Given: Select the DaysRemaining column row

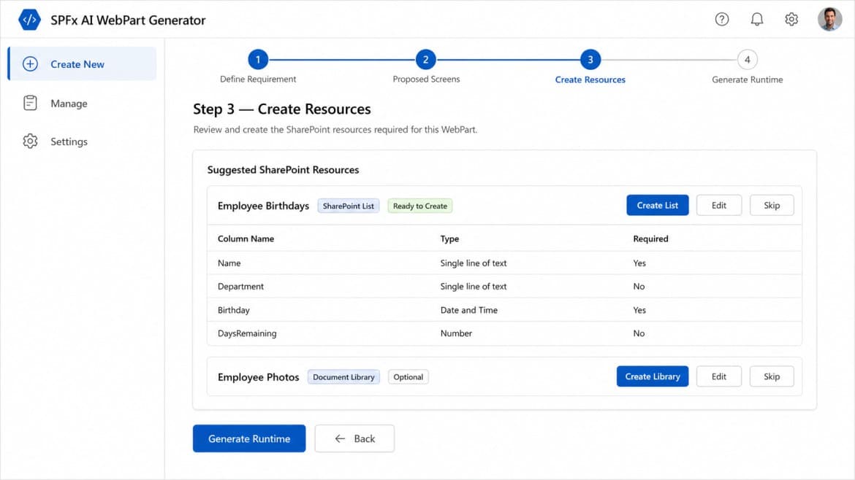Looking at the screenshot, I should [504, 333].
